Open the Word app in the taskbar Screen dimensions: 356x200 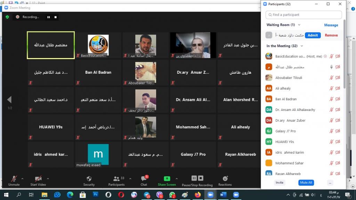pyautogui.click(x=223, y=195)
